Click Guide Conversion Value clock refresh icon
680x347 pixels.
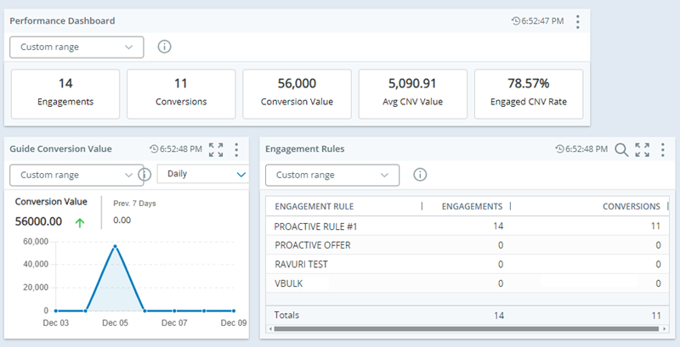click(154, 148)
